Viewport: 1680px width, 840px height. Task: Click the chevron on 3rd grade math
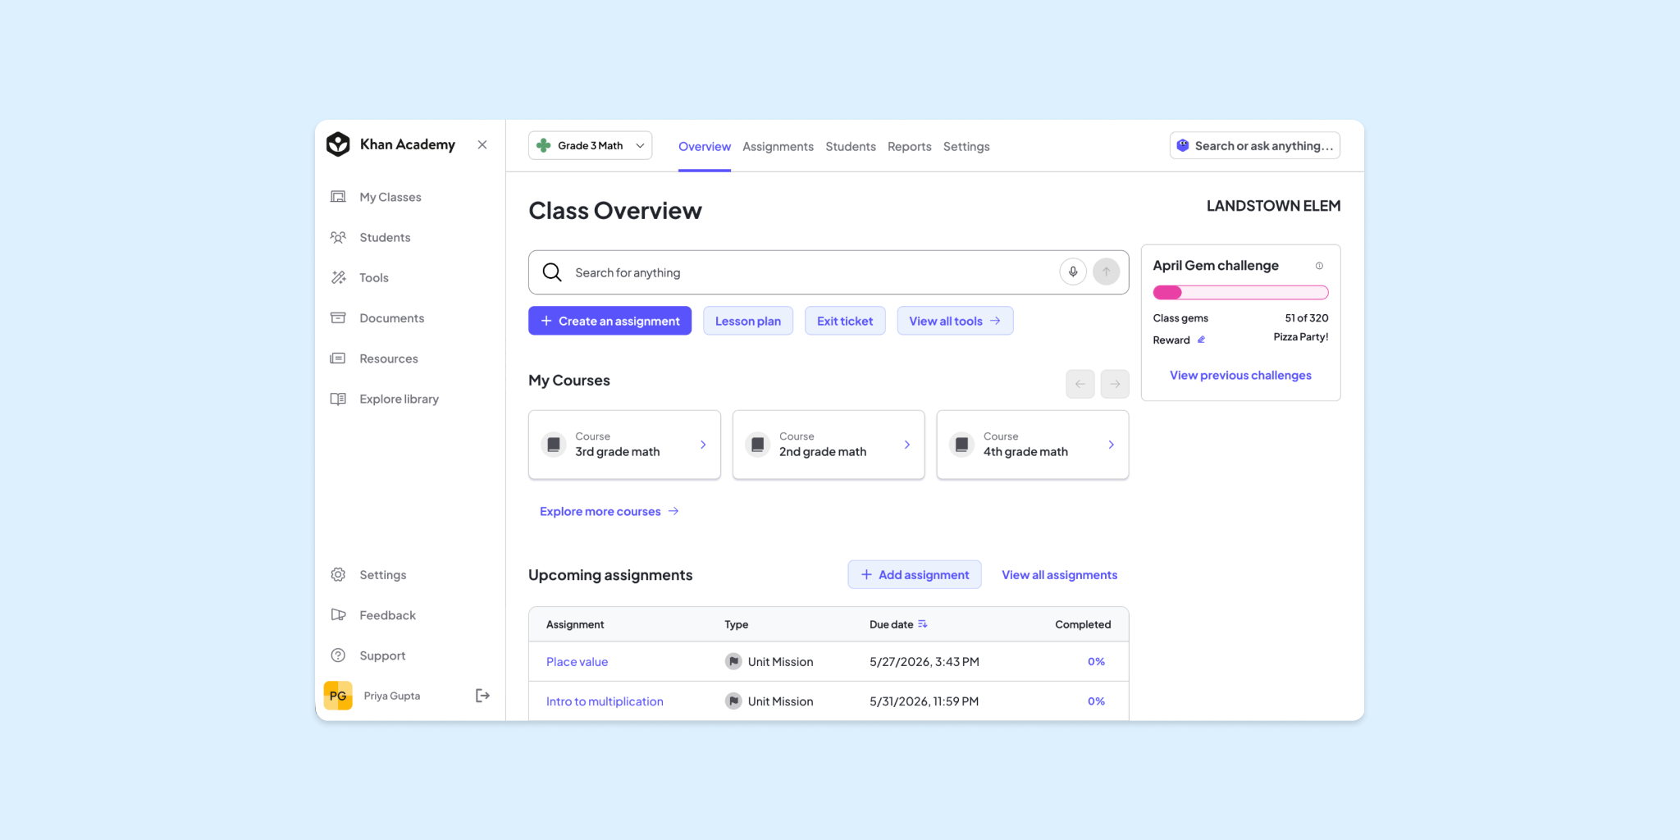[703, 445]
